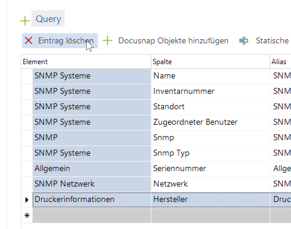Viewport: 291px width, 229px height.
Task: Click the green plus icon beside Query
Action: 25,20
